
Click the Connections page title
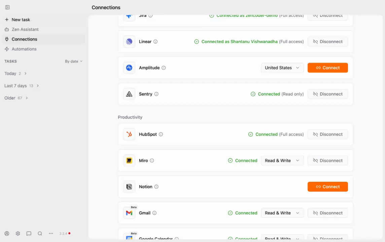pyautogui.click(x=106, y=7)
